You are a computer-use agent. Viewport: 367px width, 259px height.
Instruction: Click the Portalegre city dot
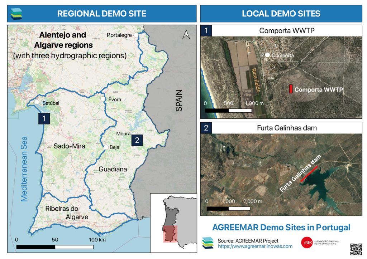(x=136, y=35)
